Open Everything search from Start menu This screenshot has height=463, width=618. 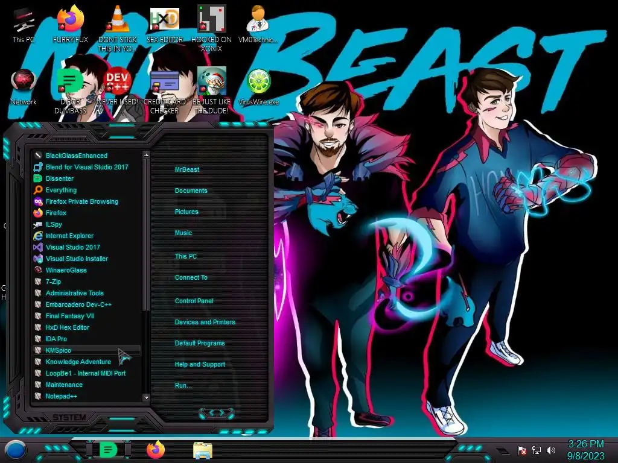87,190
